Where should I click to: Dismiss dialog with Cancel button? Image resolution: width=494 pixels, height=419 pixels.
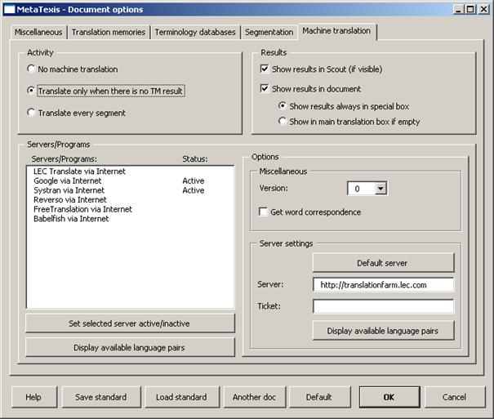[454, 397]
